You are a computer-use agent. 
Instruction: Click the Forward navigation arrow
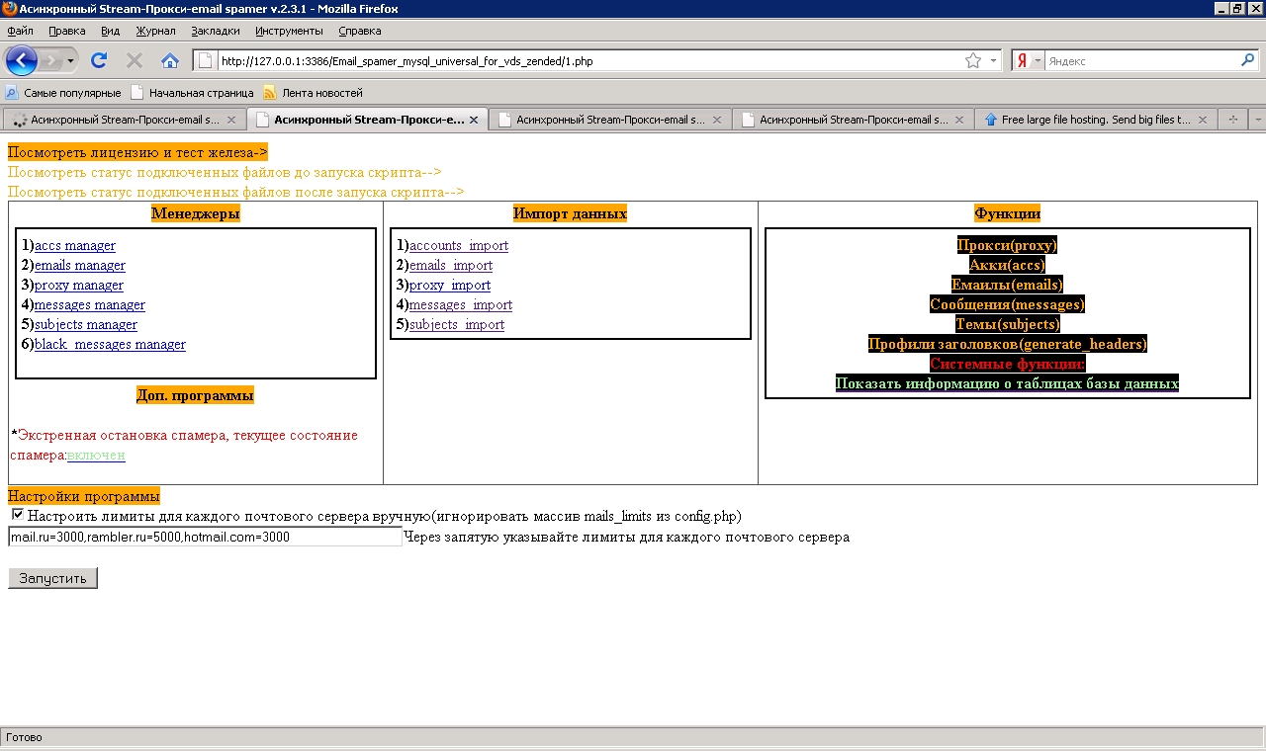coord(50,60)
